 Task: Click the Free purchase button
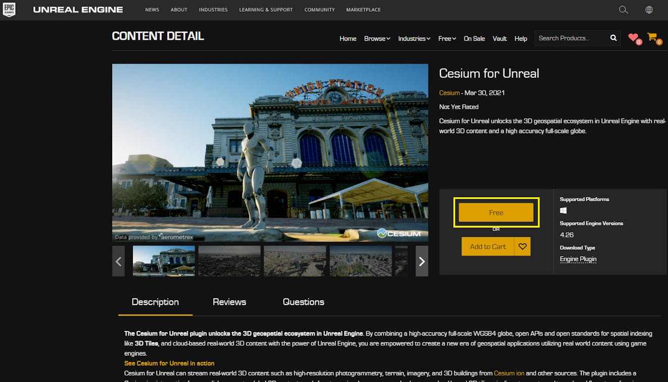point(496,212)
